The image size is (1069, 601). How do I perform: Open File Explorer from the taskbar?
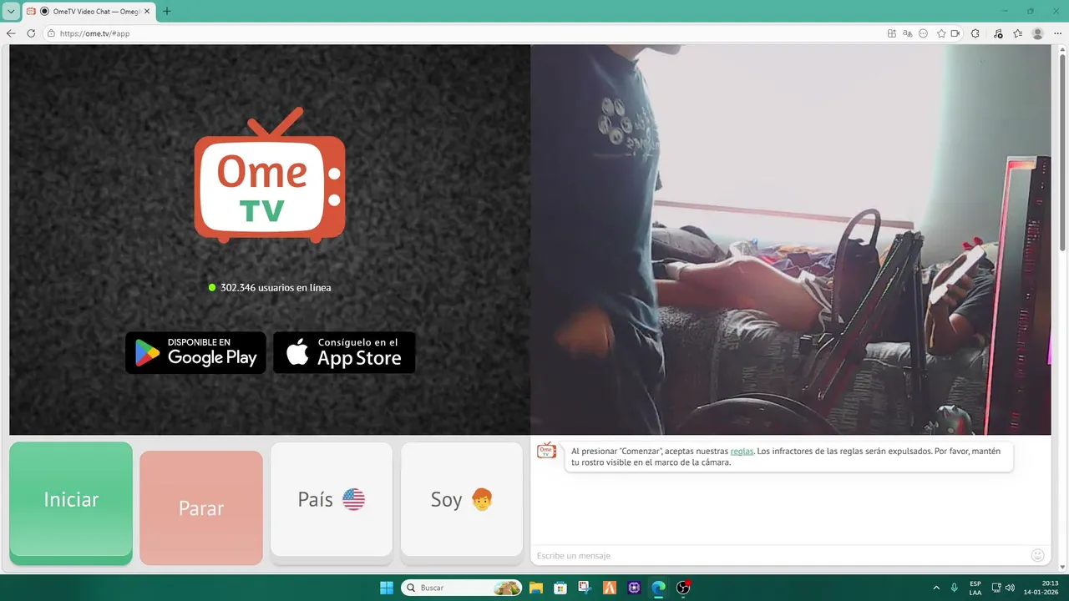coord(536,588)
